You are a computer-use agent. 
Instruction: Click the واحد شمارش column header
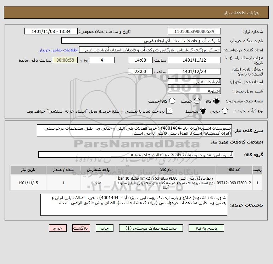(98, 170)
